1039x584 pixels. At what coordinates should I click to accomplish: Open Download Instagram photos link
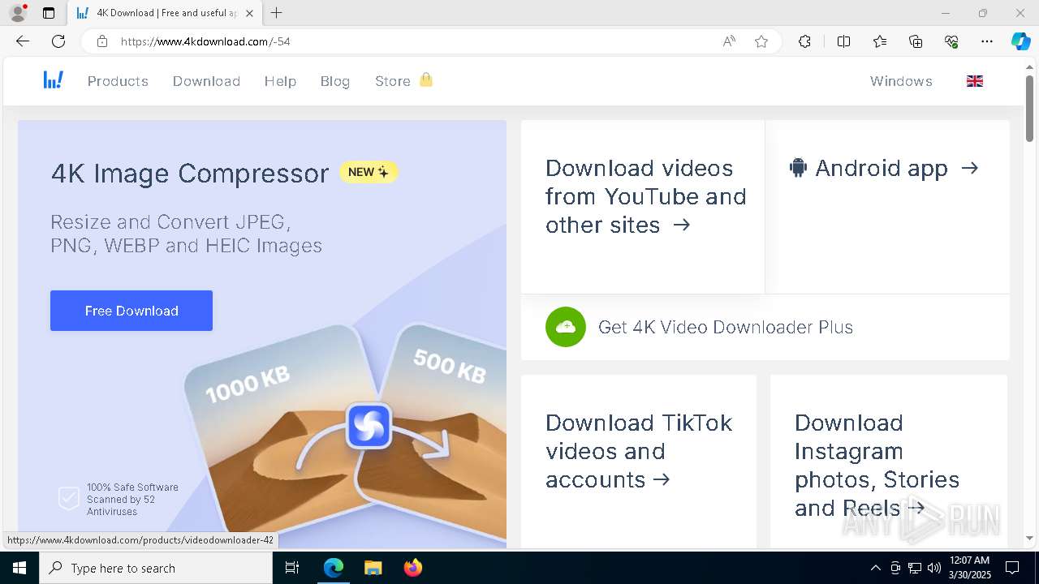(877, 466)
